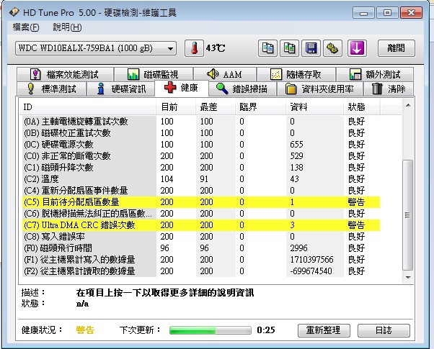434x349 pixels.
Task: Select row (C4) 重新分配扇區事件數量
Action: [201, 191]
